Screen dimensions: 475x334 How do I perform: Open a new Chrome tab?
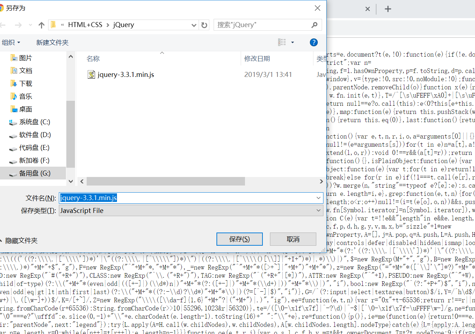388,9
